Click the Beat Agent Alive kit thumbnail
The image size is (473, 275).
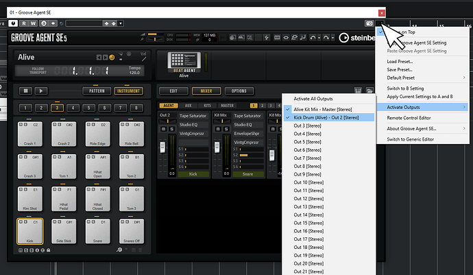click(x=184, y=62)
